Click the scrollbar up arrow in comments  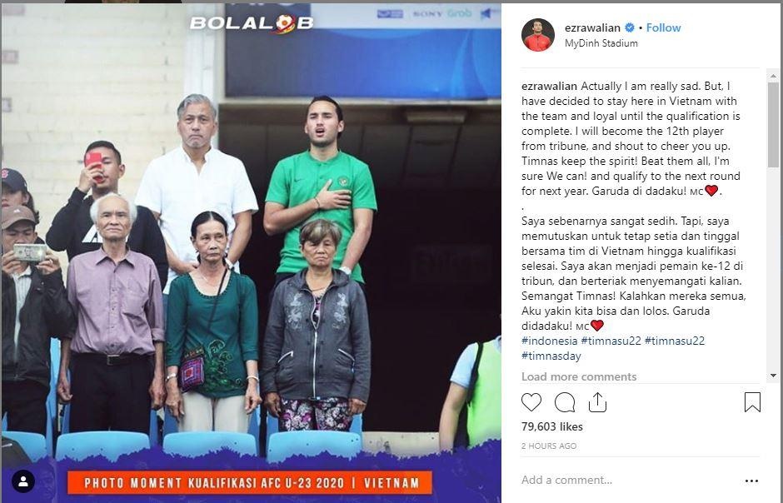point(773,77)
